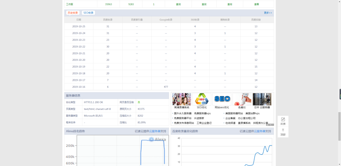Open the 美国服务器网站 ad link
341x166 pixels.
[x=234, y=113]
